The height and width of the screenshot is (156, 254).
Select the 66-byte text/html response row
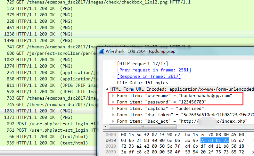tap(48, 136)
